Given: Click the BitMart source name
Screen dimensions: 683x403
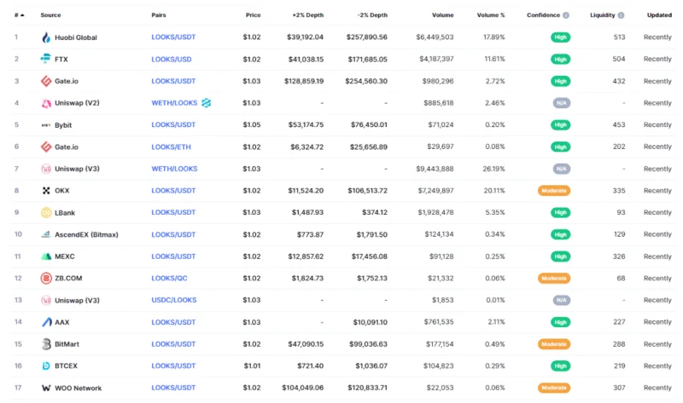Looking at the screenshot, I should 67,344.
